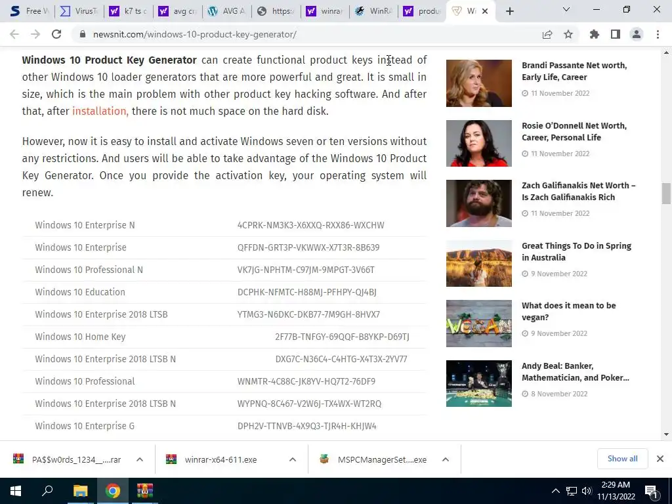This screenshot has height=504, width=672.
Task: Click the Windows 10 Enterprise N key
Action: (310, 226)
